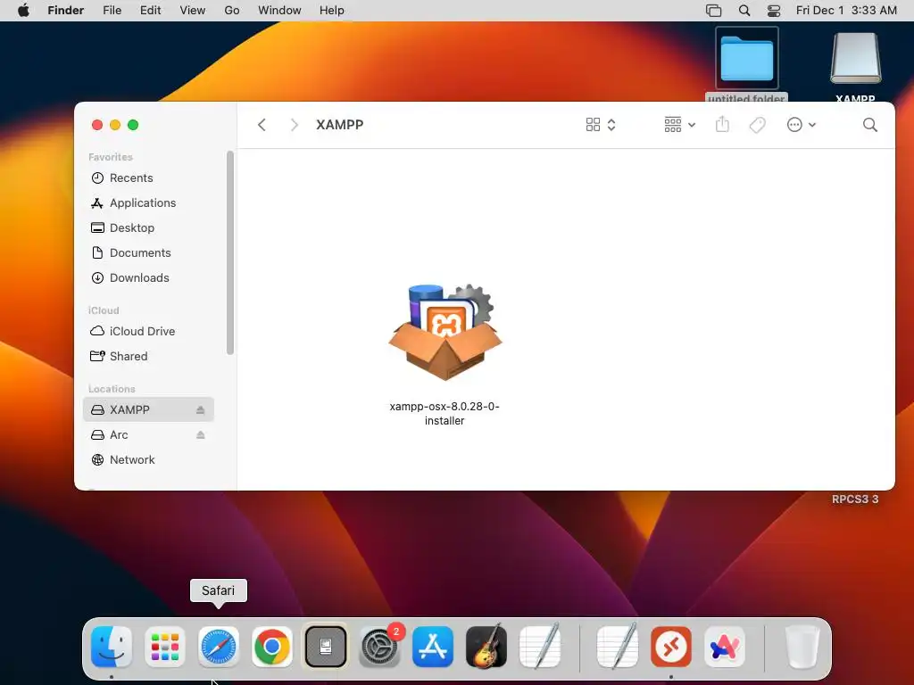Open TextEdit in the Dock
This screenshot has width=914, height=685.
(x=540, y=647)
